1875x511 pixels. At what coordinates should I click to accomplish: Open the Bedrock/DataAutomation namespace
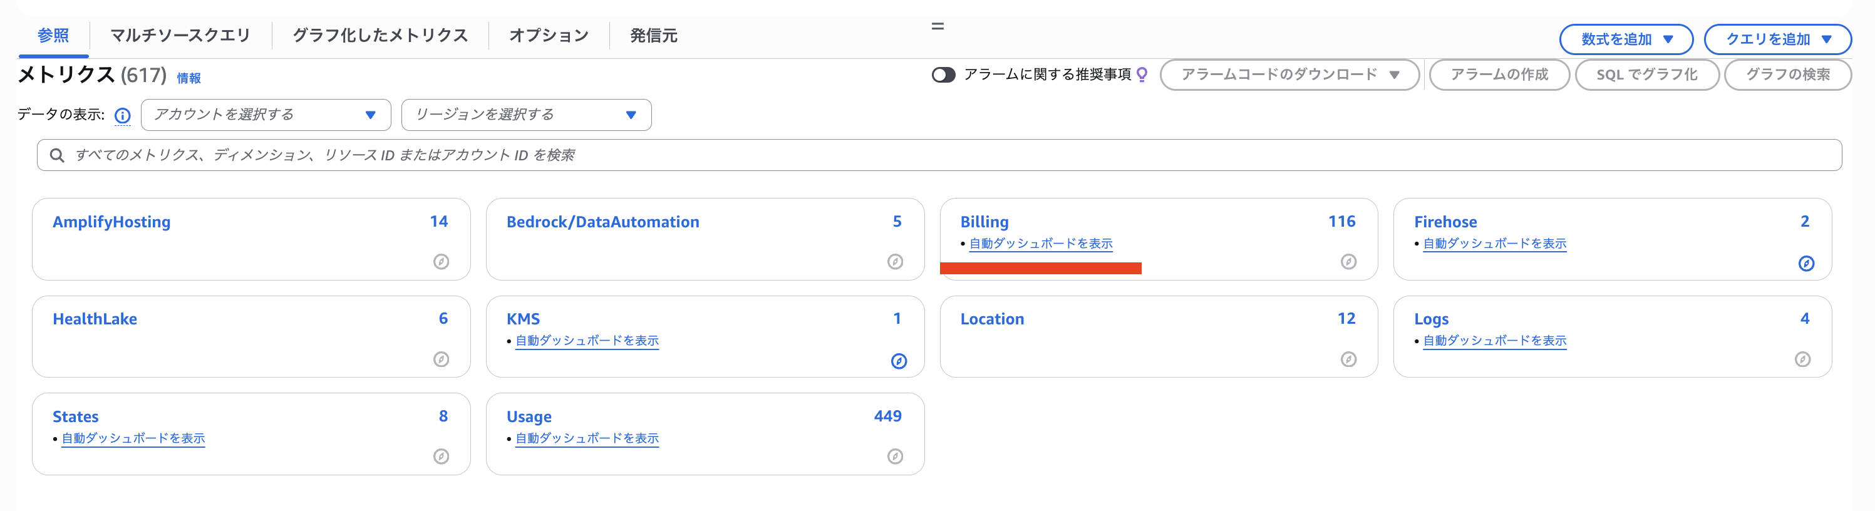click(602, 222)
